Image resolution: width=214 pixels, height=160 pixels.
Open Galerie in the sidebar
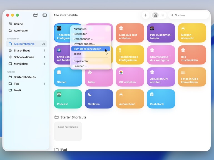coord(27,24)
